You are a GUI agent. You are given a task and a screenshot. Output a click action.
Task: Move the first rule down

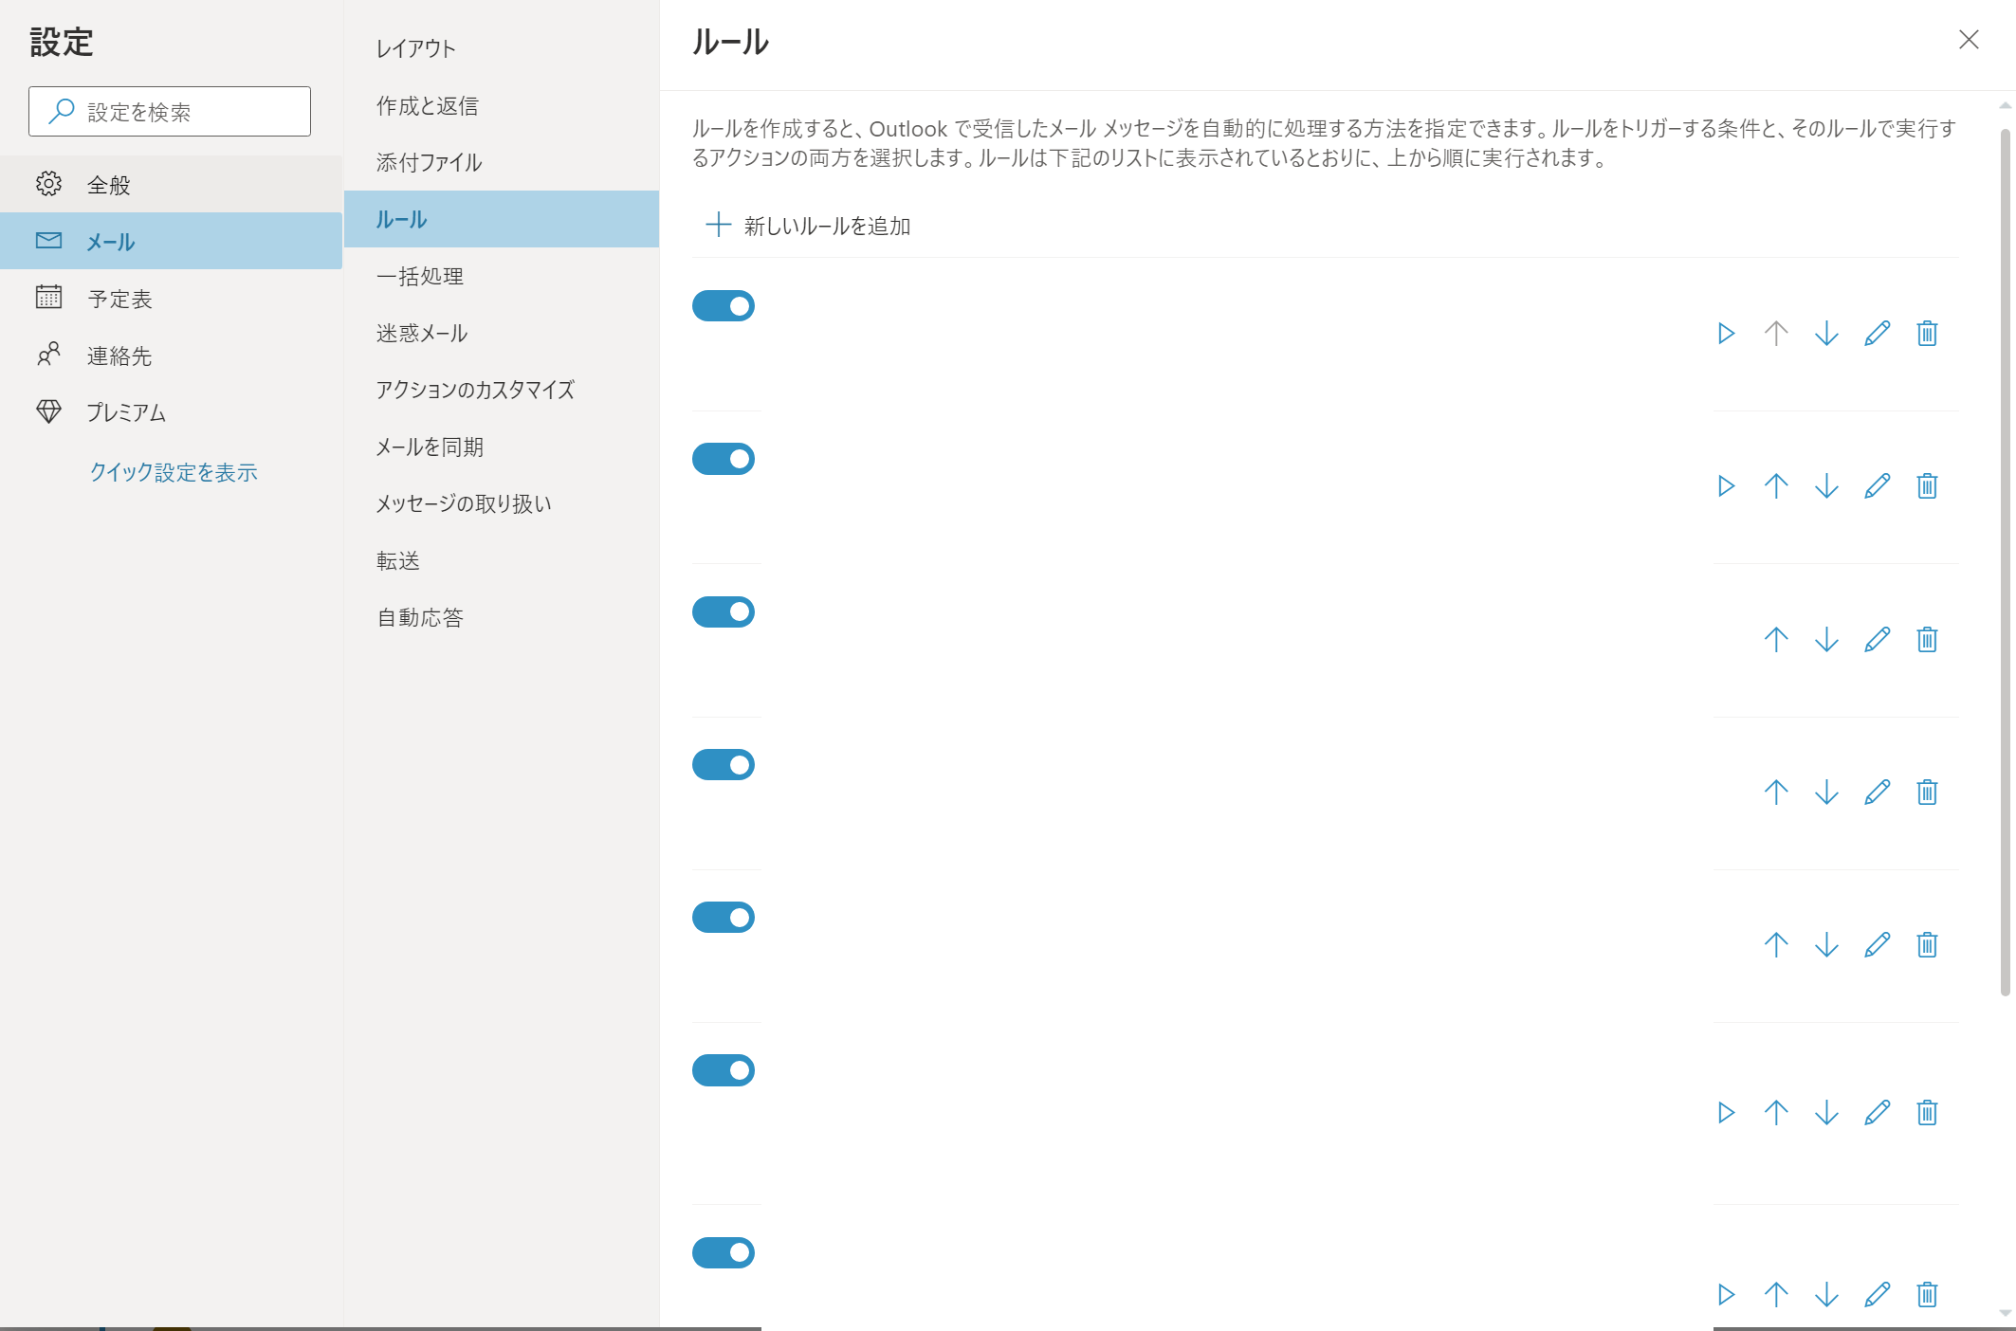pos(1826,334)
